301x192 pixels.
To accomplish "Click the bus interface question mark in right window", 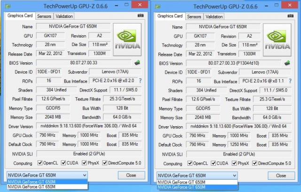I will (290, 81).
